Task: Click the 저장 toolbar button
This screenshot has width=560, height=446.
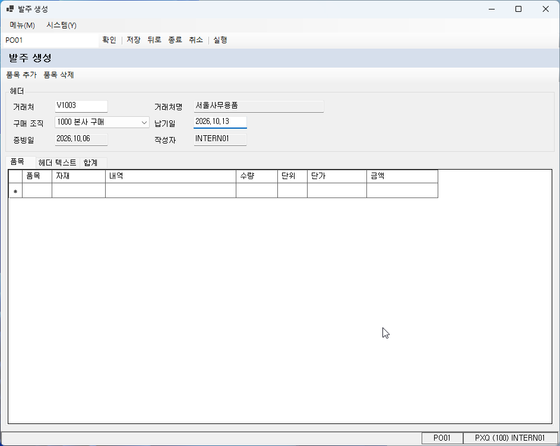Action: point(134,40)
